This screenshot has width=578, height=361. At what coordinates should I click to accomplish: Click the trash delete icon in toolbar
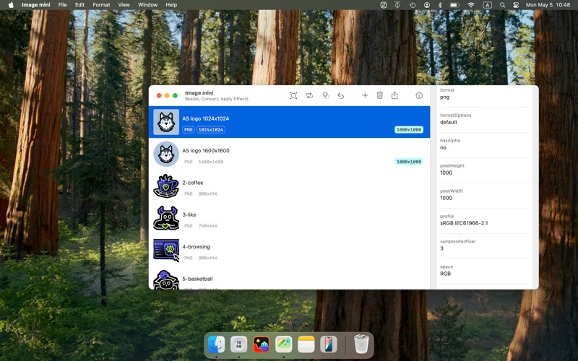(x=380, y=95)
